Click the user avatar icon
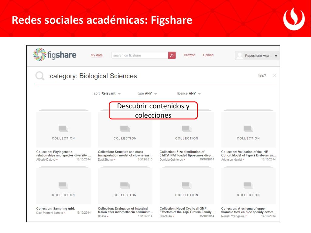This screenshot has width=311, height=233. (x=240, y=56)
